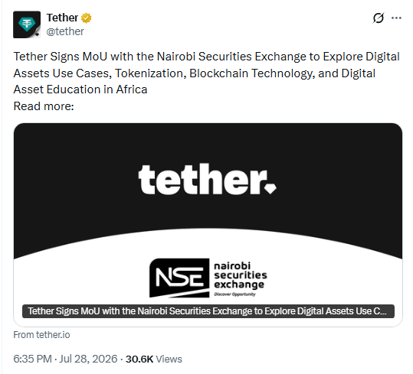Click the white tether wordmark in card

203,179
